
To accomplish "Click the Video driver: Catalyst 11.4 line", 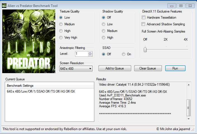I will coord(134,85).
